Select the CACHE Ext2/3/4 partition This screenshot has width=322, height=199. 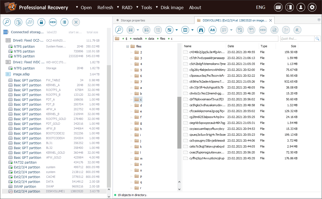tap(54, 177)
